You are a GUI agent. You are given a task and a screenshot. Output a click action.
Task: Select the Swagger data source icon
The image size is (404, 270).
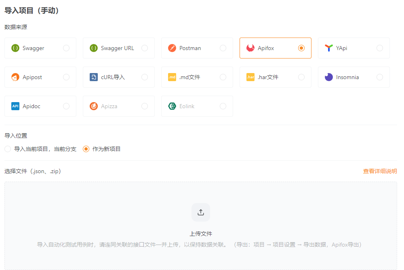tap(15, 48)
